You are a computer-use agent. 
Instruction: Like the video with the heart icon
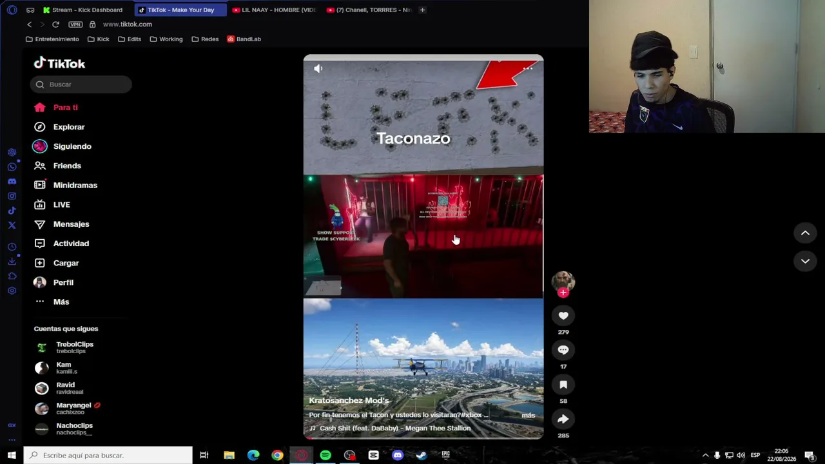click(x=563, y=316)
